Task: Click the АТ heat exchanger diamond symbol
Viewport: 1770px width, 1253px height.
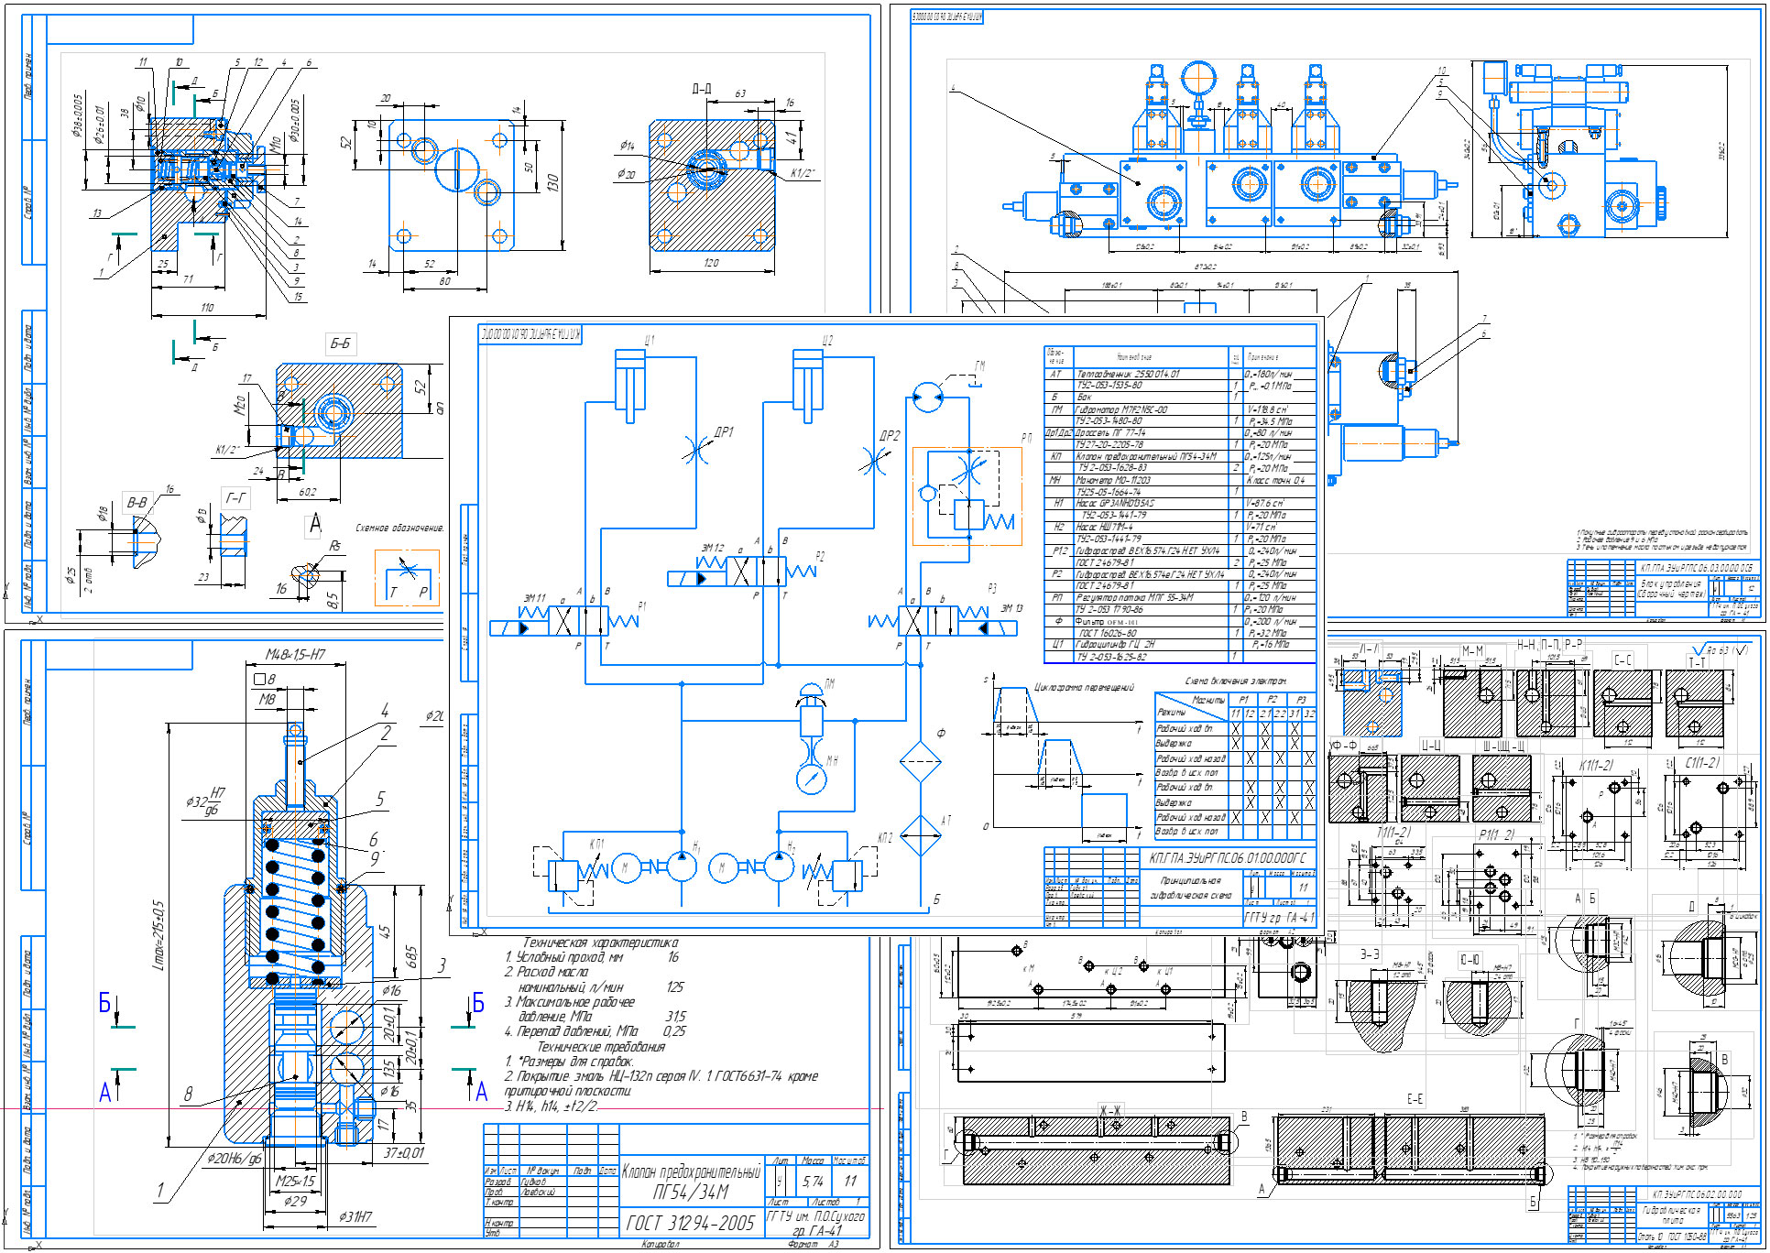Action: click(920, 834)
